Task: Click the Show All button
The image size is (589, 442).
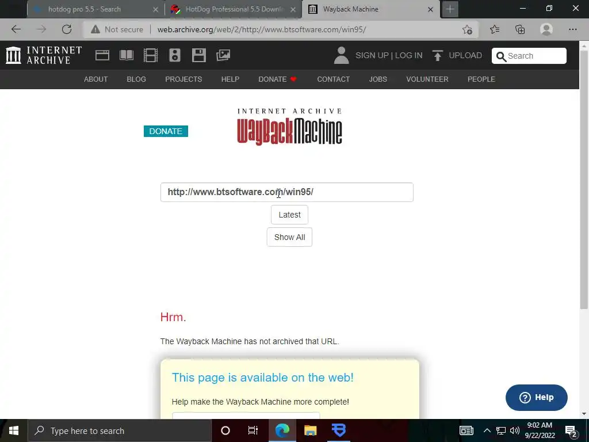Action: 290,237
